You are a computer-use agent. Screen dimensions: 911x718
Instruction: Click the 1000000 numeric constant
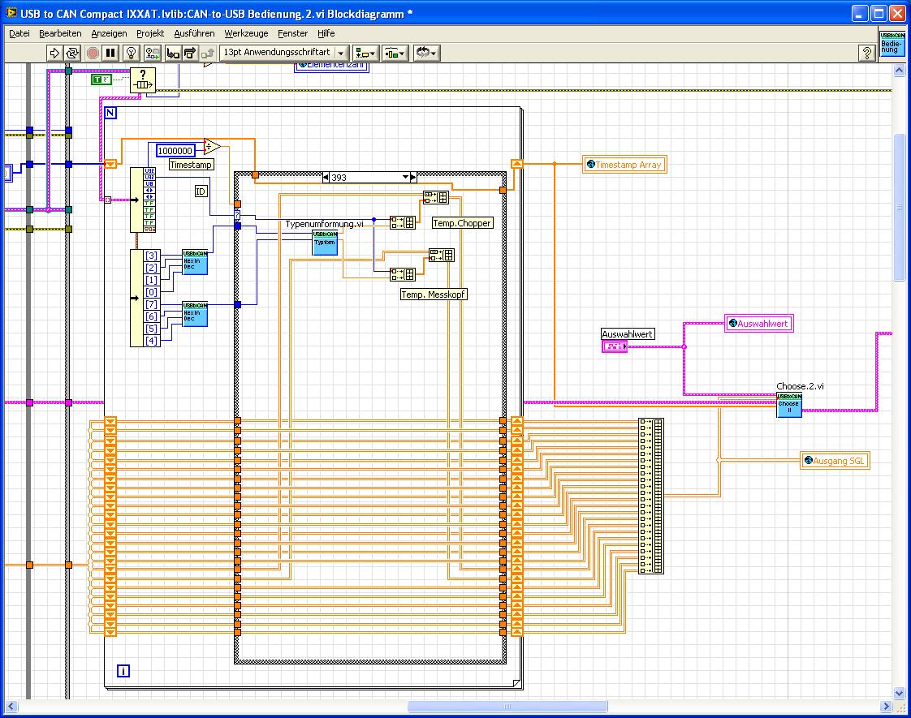click(x=175, y=150)
